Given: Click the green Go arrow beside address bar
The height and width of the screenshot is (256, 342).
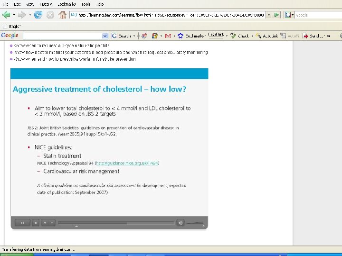Looking at the screenshot, I should 276,15.
